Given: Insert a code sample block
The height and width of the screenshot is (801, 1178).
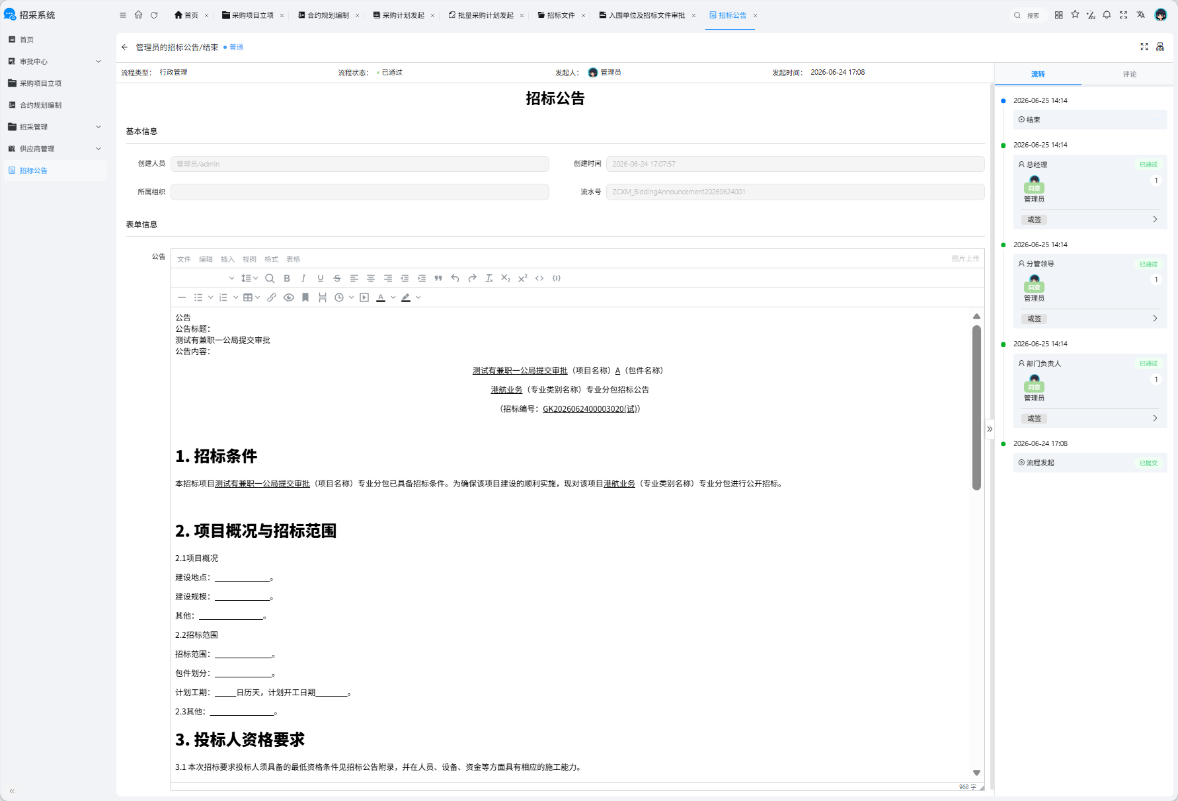Looking at the screenshot, I should pos(557,278).
